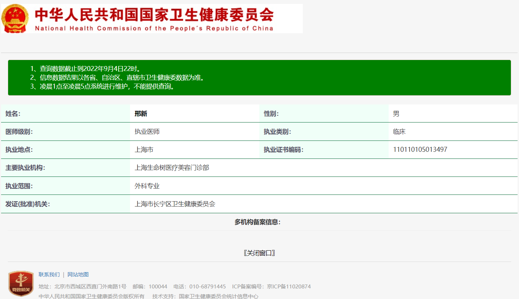The image size is (519, 299).
Task: Click the footer phone number 010-68791445
Action: [x=207, y=286]
